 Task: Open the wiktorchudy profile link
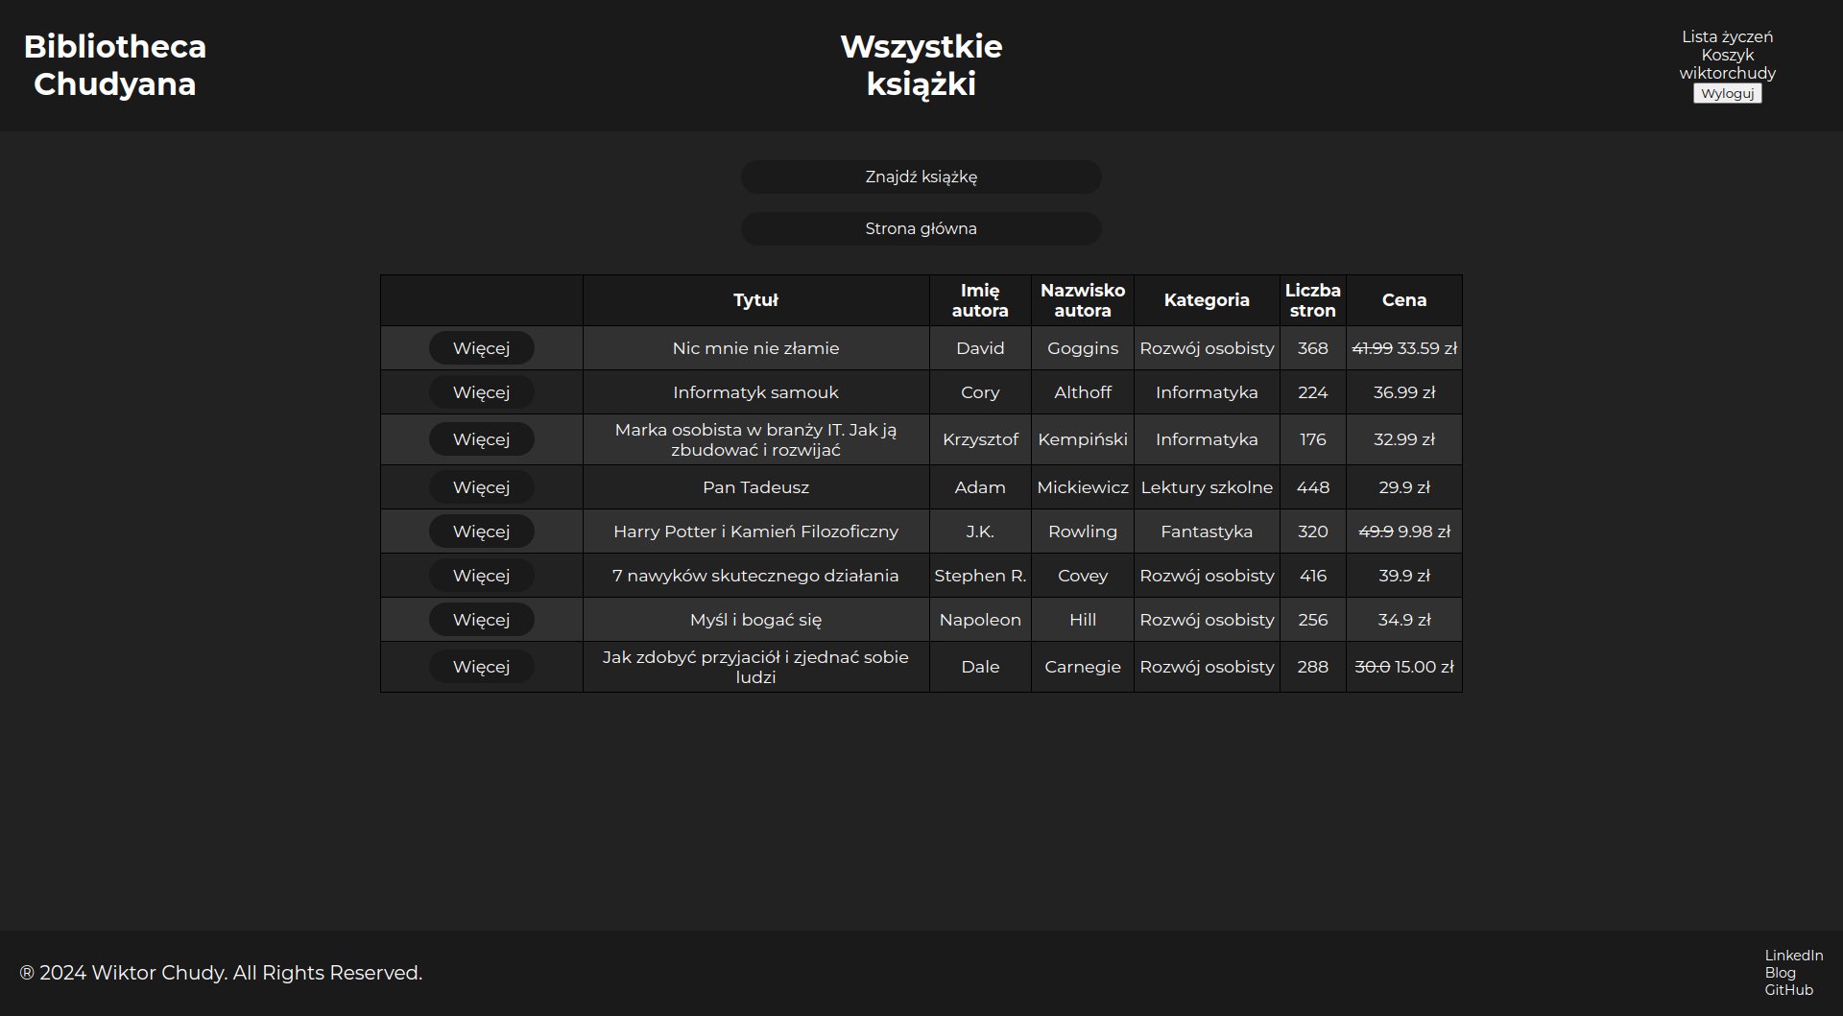point(1727,73)
